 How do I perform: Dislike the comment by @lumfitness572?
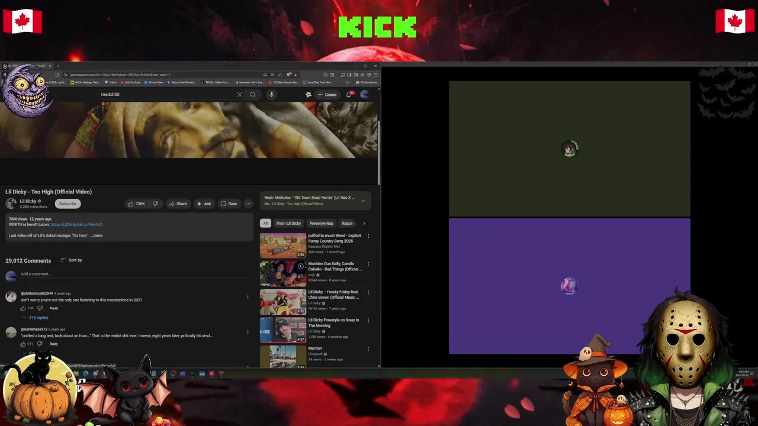pyautogui.click(x=40, y=344)
